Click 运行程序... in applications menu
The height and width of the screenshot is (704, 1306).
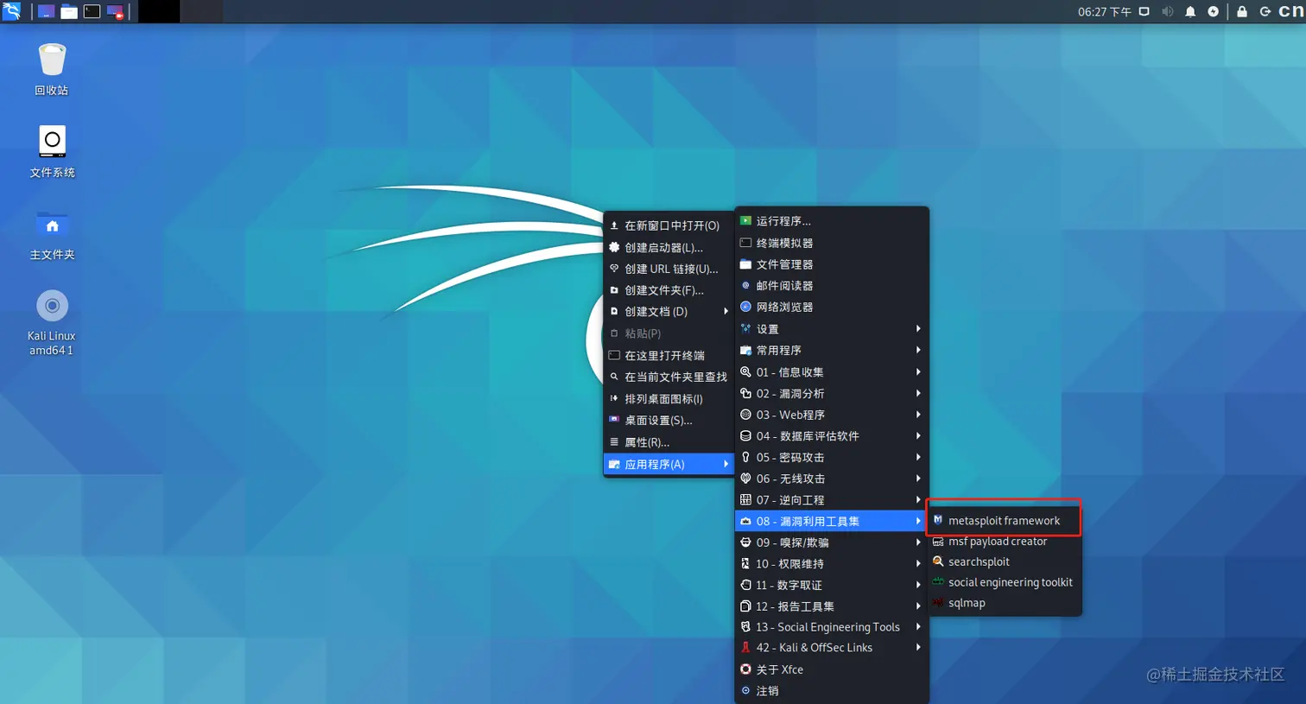pos(832,221)
